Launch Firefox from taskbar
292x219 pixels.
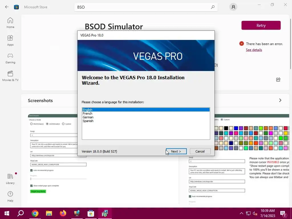click(x=63, y=213)
